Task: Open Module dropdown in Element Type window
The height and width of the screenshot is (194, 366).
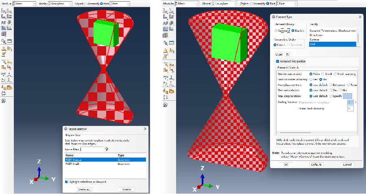Action: (x=187, y=4)
